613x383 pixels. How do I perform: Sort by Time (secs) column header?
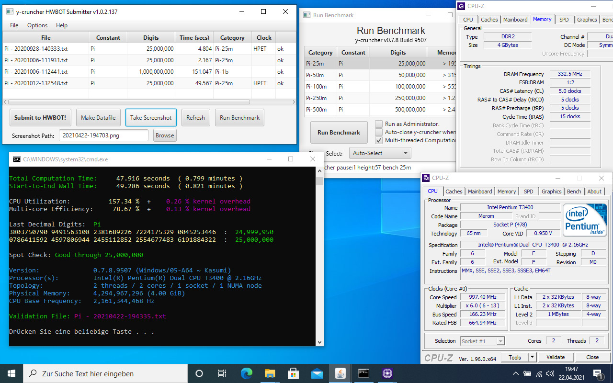(194, 38)
